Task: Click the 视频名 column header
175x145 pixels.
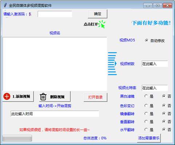Action: pyautogui.click(x=55, y=33)
